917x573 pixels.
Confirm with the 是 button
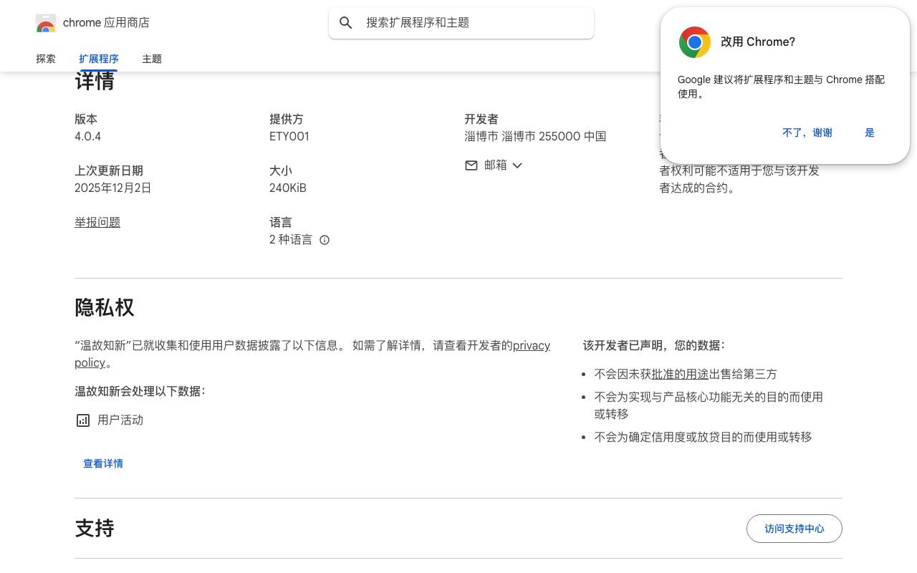[x=870, y=133]
